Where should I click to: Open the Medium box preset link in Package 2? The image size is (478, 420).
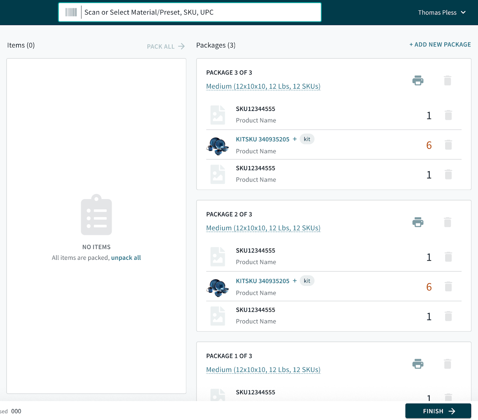pyautogui.click(x=263, y=228)
